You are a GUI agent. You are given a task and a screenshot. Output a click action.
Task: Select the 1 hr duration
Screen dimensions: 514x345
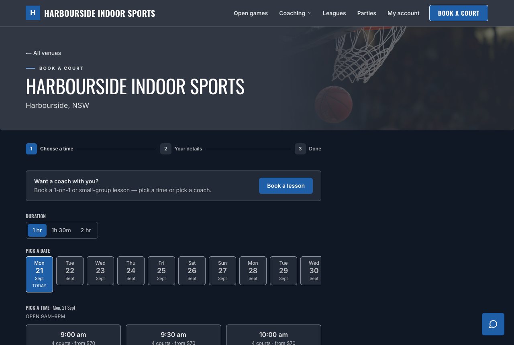click(x=37, y=230)
